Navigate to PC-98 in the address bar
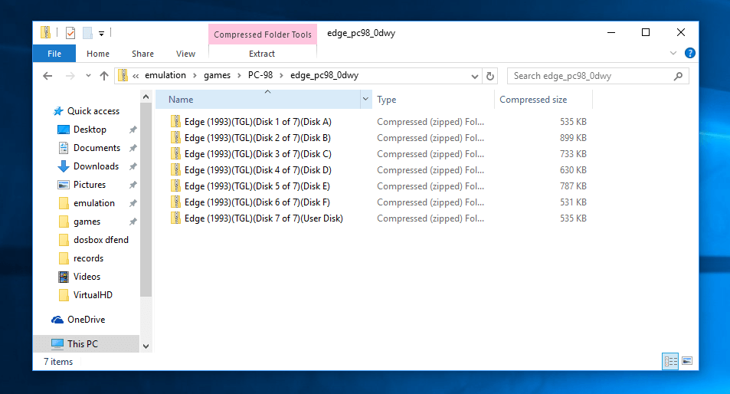This screenshot has height=394, width=730. click(x=260, y=75)
